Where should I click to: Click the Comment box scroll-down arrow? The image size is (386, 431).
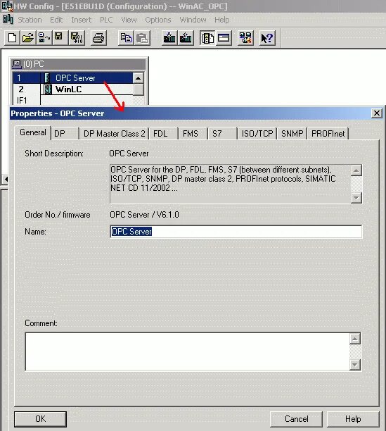click(355, 365)
